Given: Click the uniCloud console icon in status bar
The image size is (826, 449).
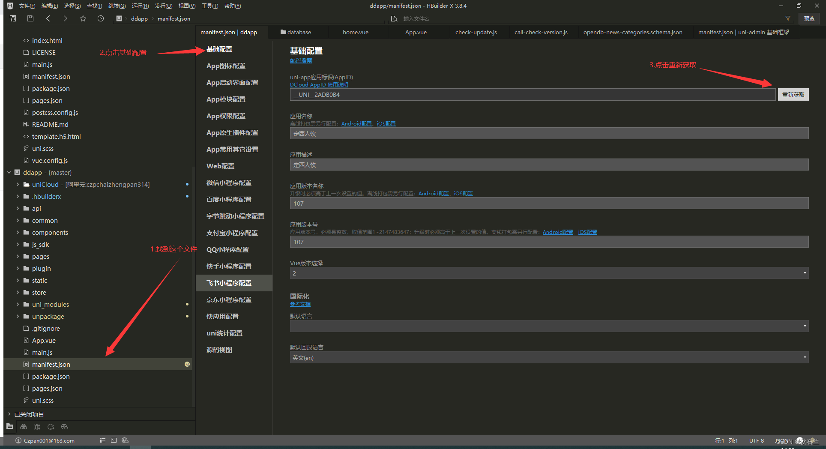Looking at the screenshot, I should coord(125,440).
